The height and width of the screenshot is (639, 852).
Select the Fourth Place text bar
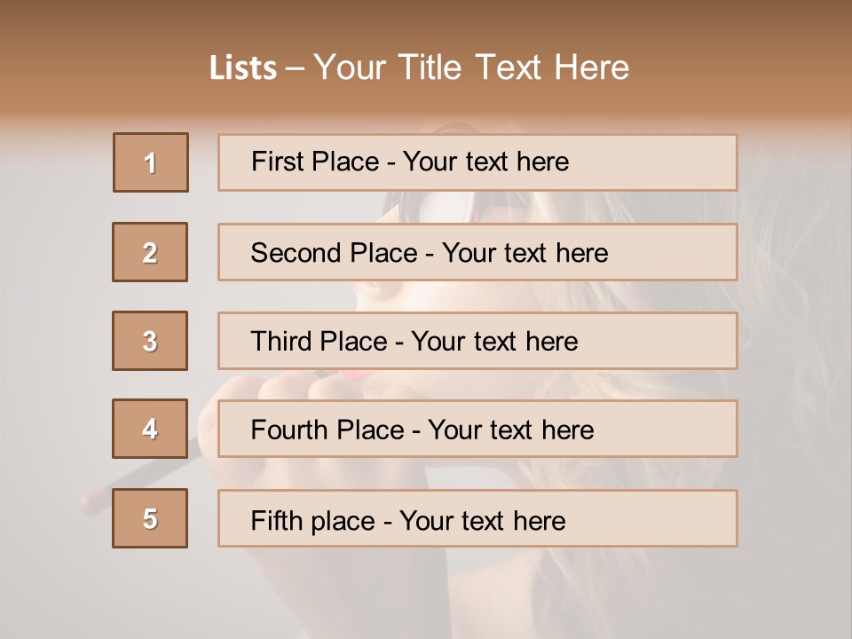[x=477, y=430]
